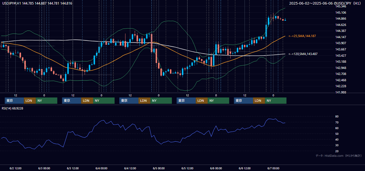Click the 141.988 bottom price label

click(x=341, y=92)
